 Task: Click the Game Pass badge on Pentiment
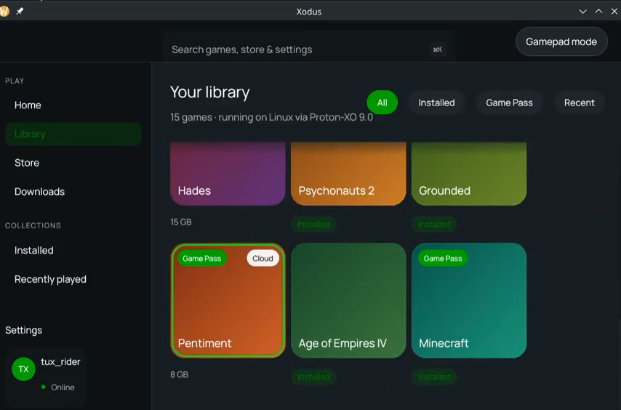tap(202, 258)
